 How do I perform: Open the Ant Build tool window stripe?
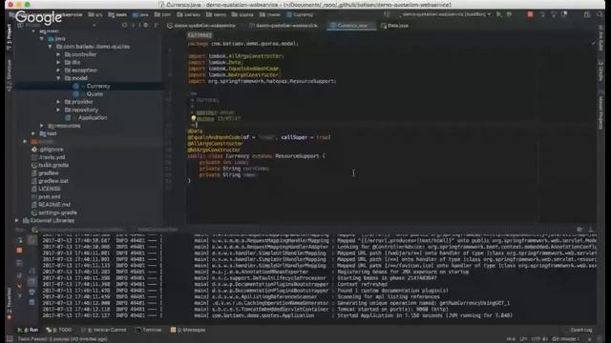[x=600, y=38]
